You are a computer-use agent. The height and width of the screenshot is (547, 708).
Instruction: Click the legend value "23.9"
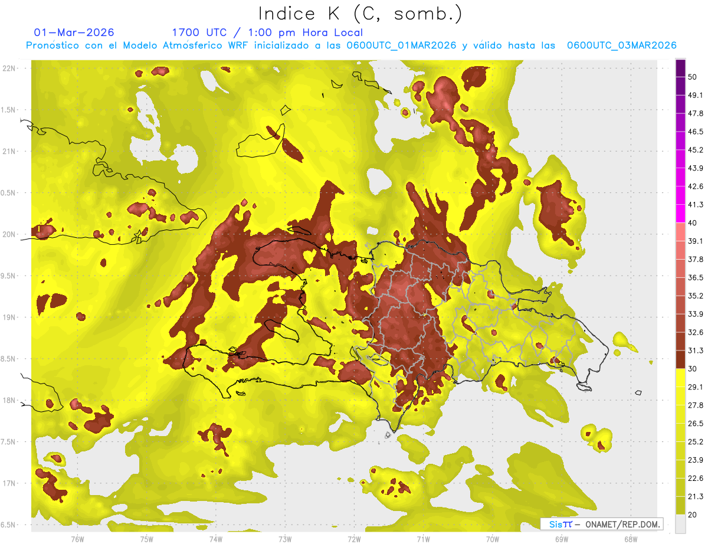(x=696, y=460)
